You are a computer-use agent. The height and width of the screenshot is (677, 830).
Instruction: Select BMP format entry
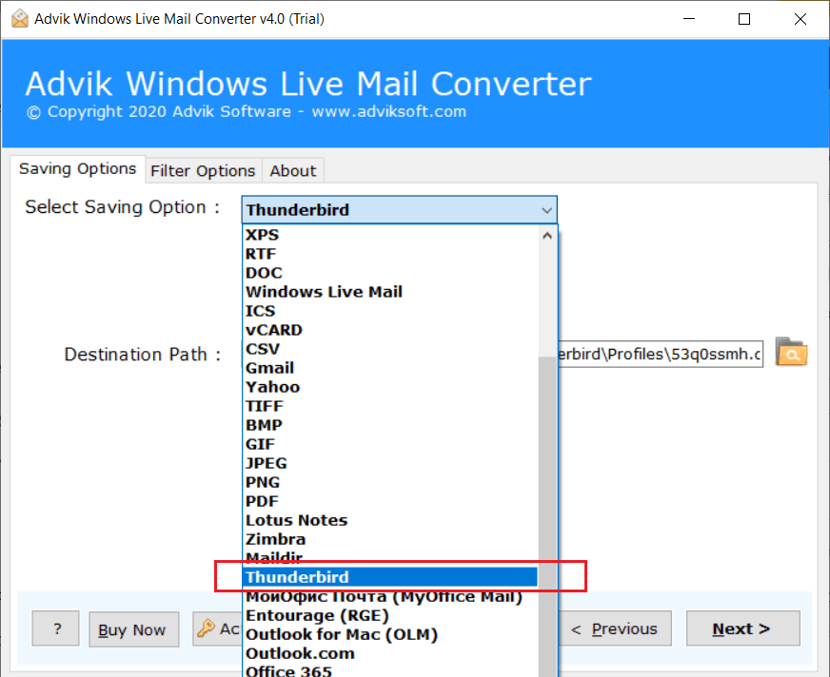click(x=390, y=425)
